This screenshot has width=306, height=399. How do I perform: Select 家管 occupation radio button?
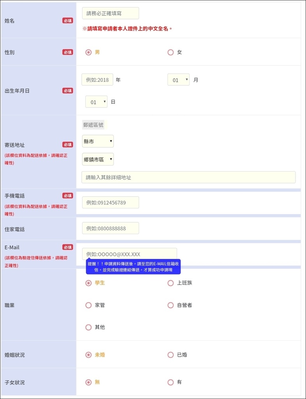coord(88,305)
